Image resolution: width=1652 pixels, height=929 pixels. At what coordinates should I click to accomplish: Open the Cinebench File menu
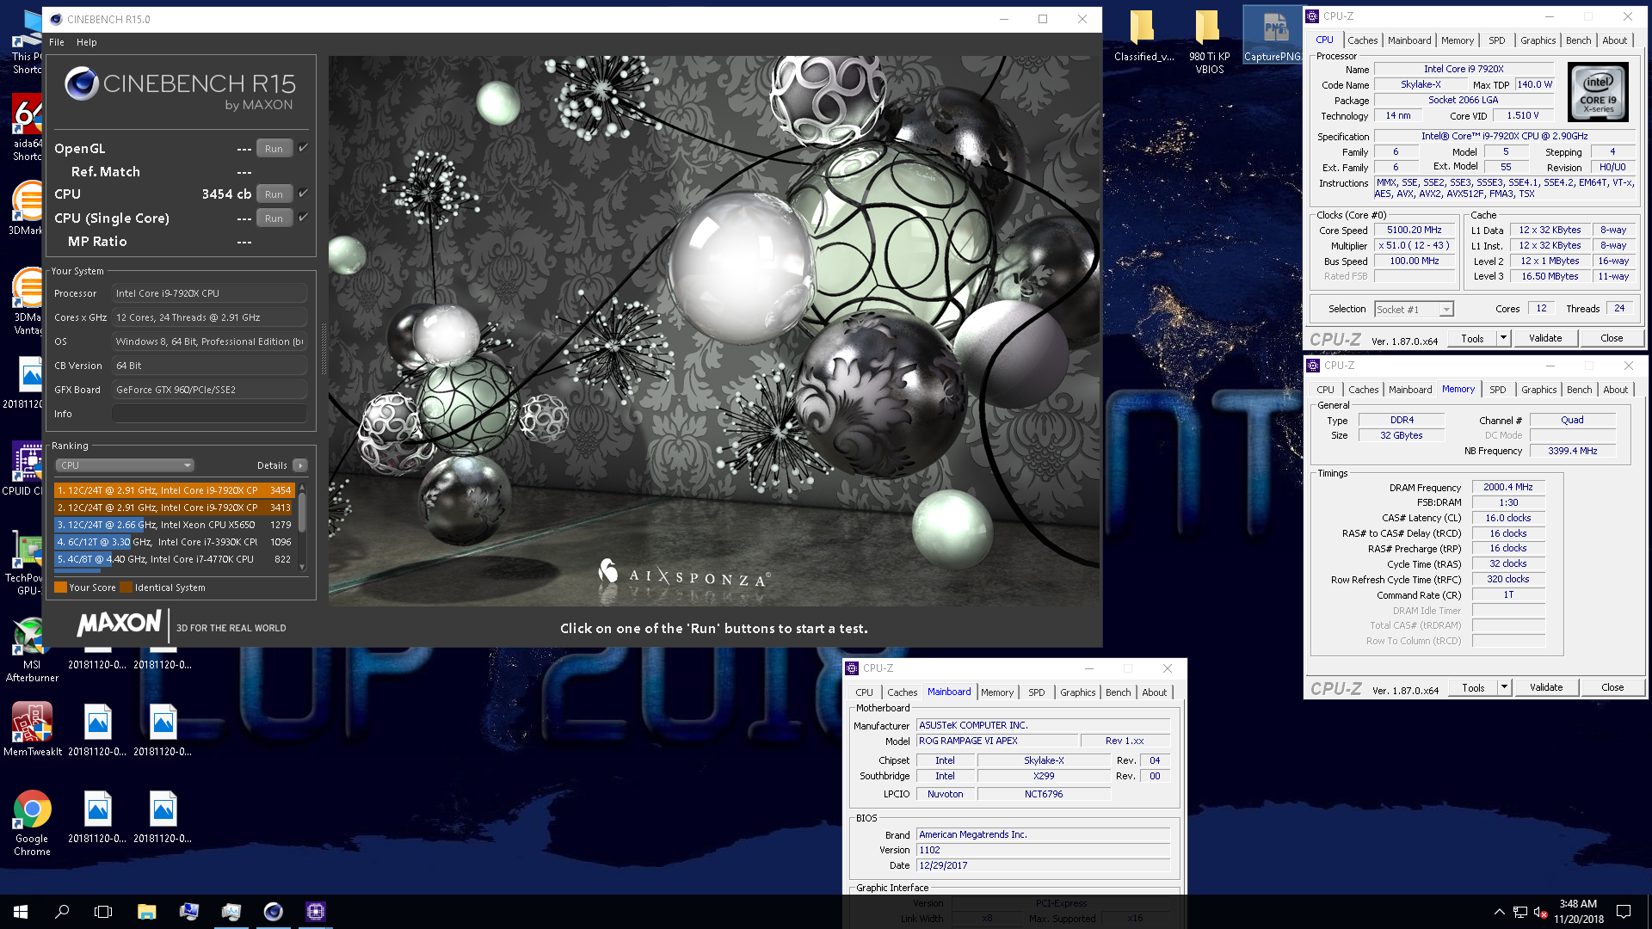(57, 42)
